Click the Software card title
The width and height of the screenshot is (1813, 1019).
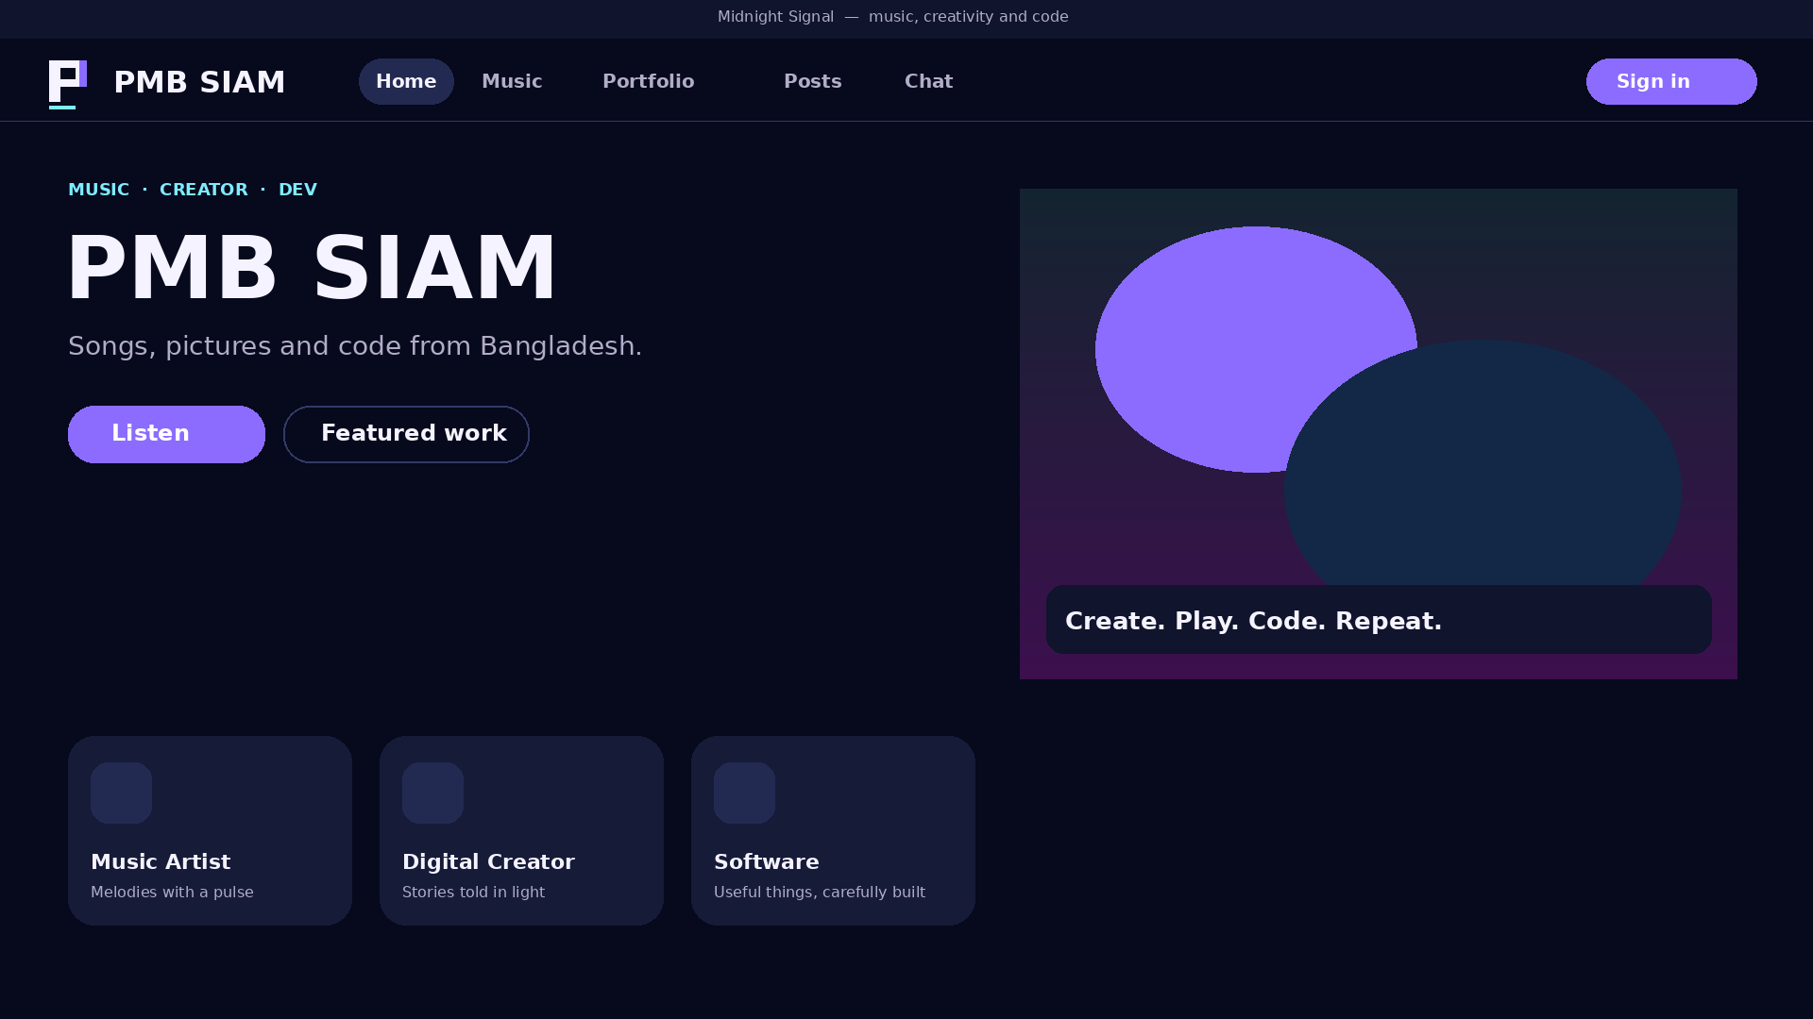pos(767,861)
